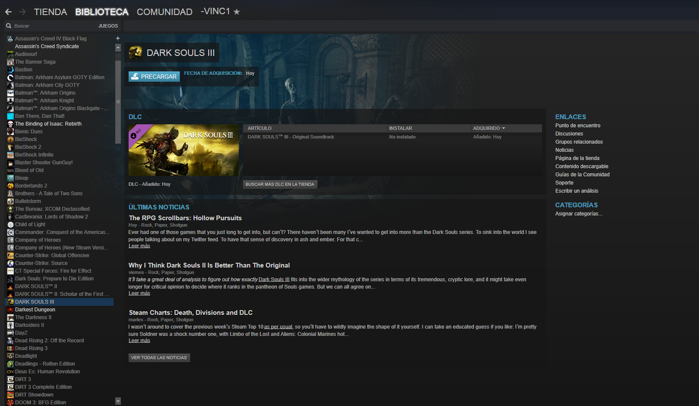Click the INSTALAR column header
Image resolution: width=699 pixels, height=406 pixels.
(x=400, y=128)
